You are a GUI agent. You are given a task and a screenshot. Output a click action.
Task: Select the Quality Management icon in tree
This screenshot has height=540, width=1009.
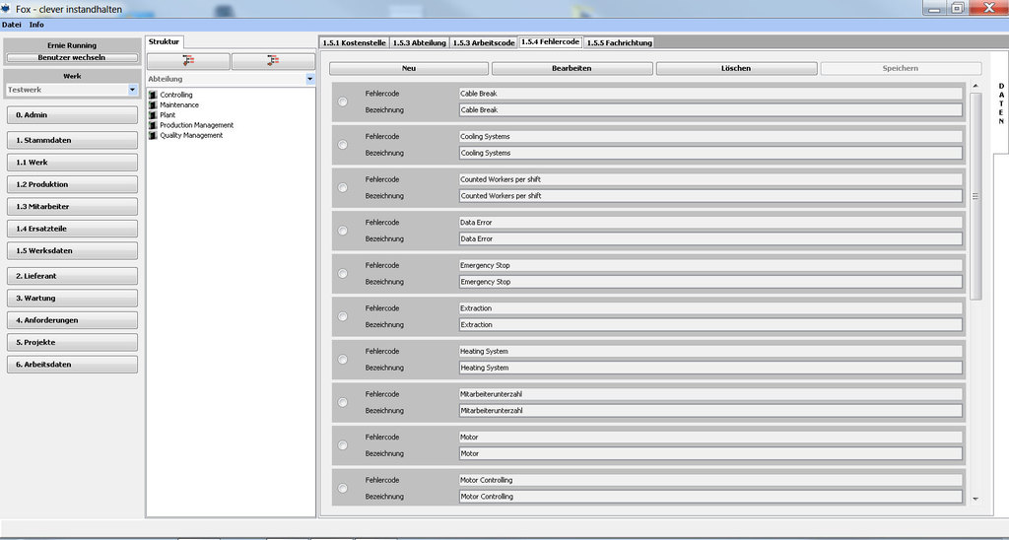click(153, 136)
